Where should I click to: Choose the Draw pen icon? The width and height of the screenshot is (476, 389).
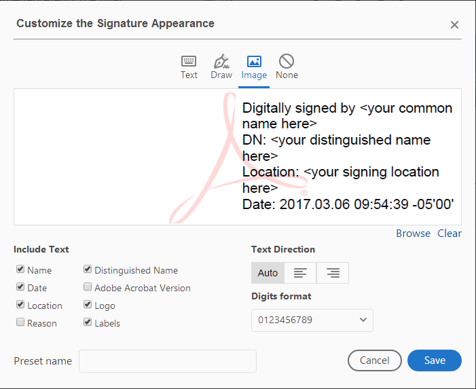click(x=221, y=61)
